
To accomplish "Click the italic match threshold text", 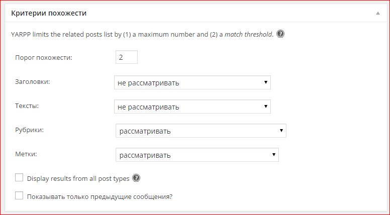I will click(x=248, y=35).
